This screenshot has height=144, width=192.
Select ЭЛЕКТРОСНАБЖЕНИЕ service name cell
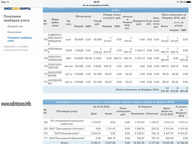[55, 58]
